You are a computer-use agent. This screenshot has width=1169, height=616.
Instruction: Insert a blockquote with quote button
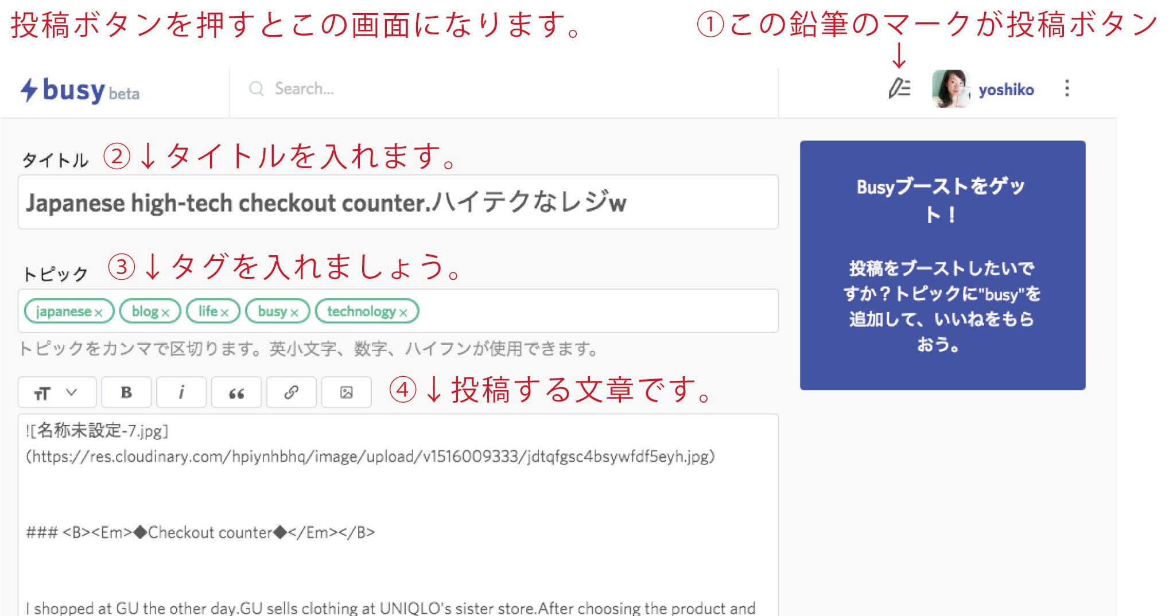pyautogui.click(x=236, y=392)
